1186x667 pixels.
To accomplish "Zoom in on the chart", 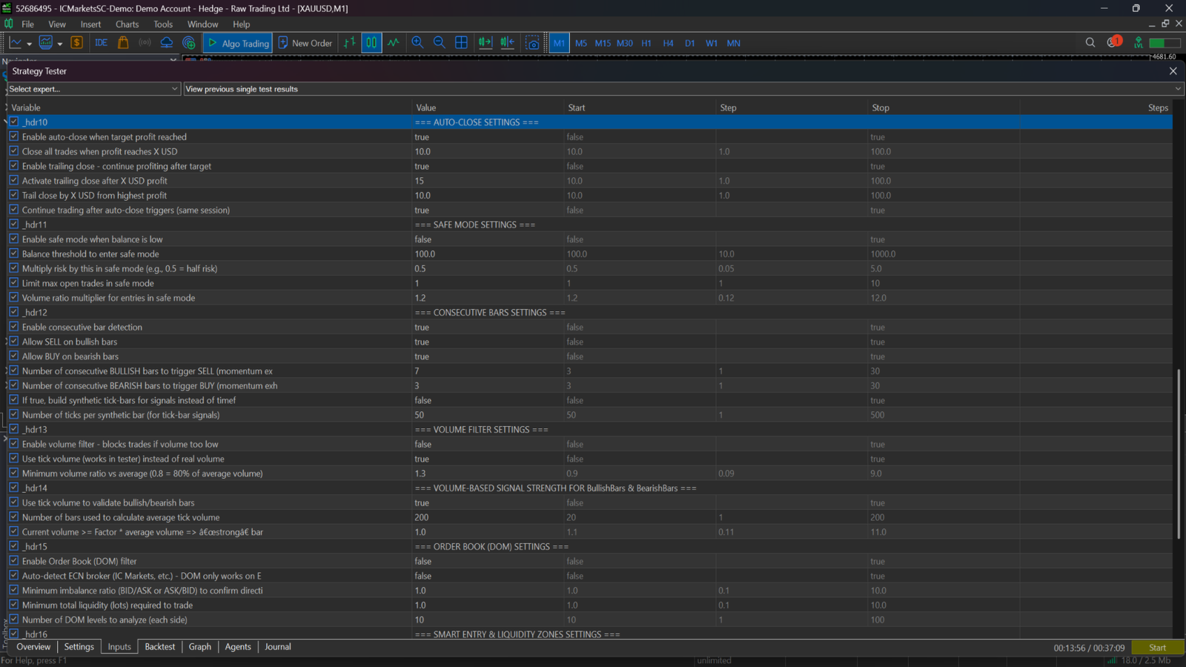I will click(417, 43).
